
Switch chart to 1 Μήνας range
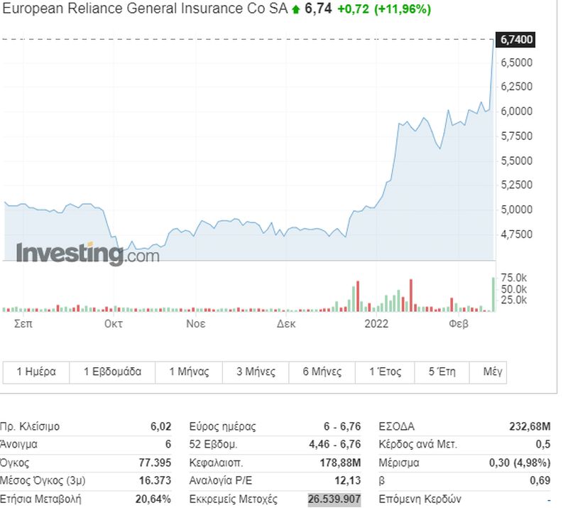pos(189,372)
